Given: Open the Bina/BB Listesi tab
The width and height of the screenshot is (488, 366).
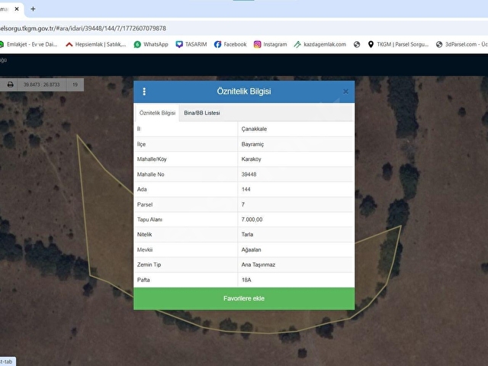Looking at the screenshot, I should click(202, 113).
